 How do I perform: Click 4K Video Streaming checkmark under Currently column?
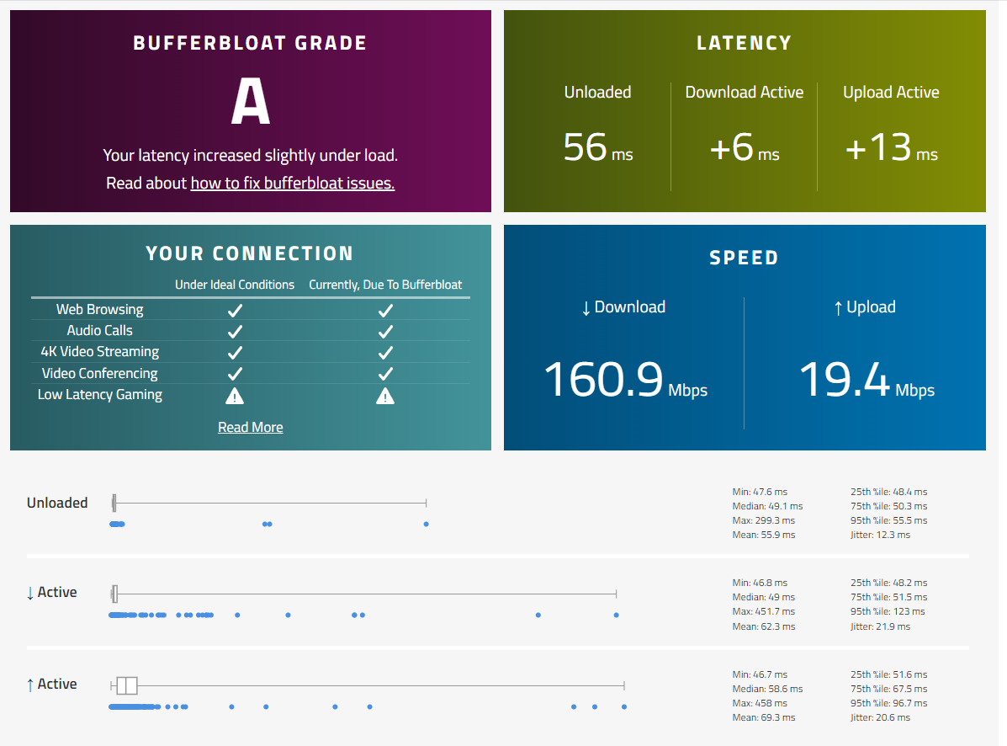(x=385, y=353)
